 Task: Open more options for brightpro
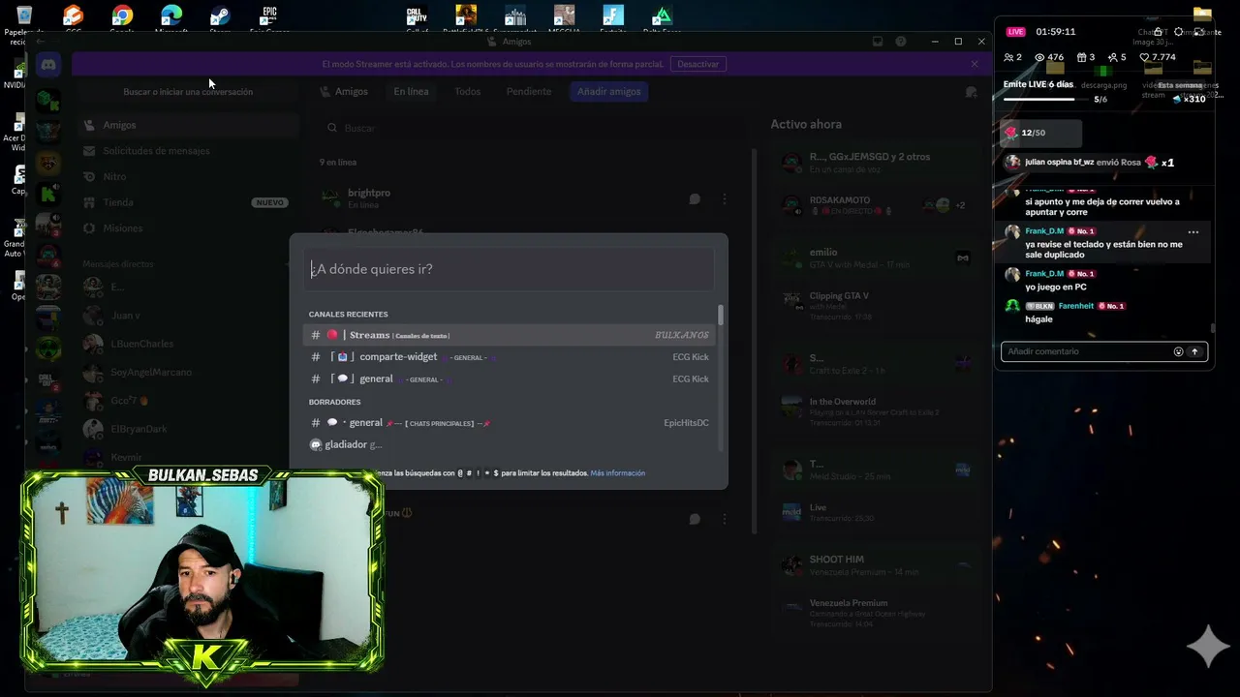pos(724,199)
